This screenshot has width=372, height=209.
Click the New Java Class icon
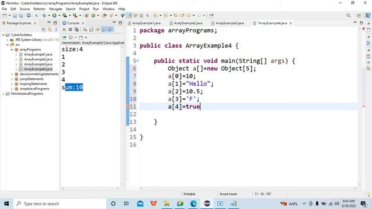coord(93,16)
